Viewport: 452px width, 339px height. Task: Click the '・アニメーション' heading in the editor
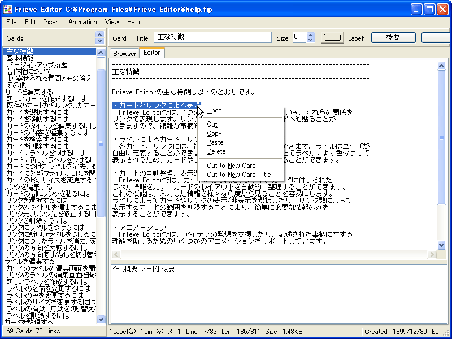pos(140,228)
